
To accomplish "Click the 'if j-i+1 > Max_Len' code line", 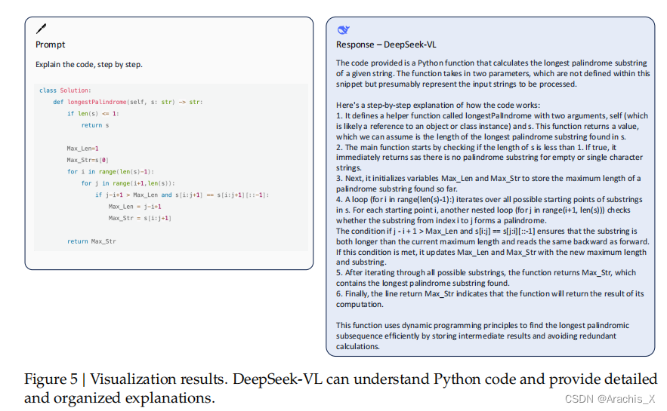I will click(x=182, y=195).
